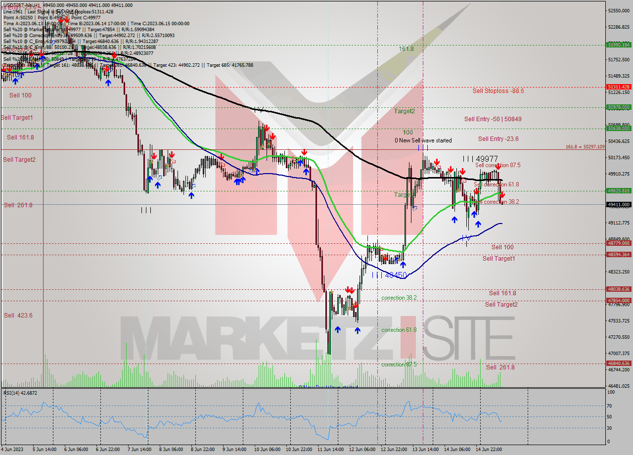
Task: Click the '161.8 = 50297.109' level label
Action: pos(585,147)
